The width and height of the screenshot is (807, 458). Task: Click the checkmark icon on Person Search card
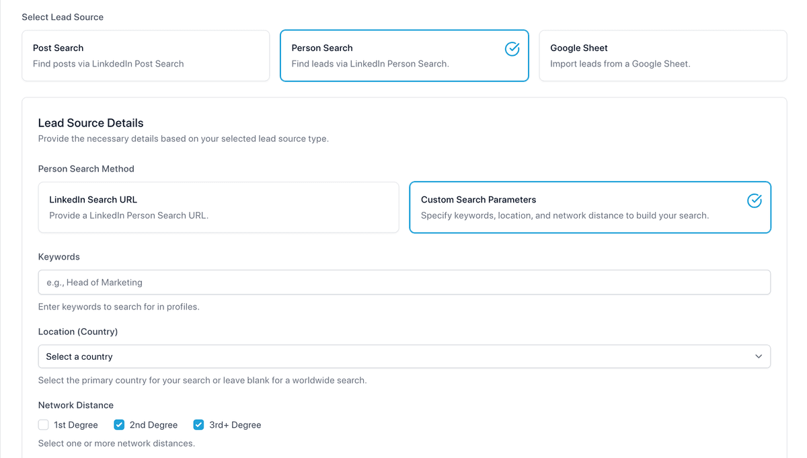512,48
